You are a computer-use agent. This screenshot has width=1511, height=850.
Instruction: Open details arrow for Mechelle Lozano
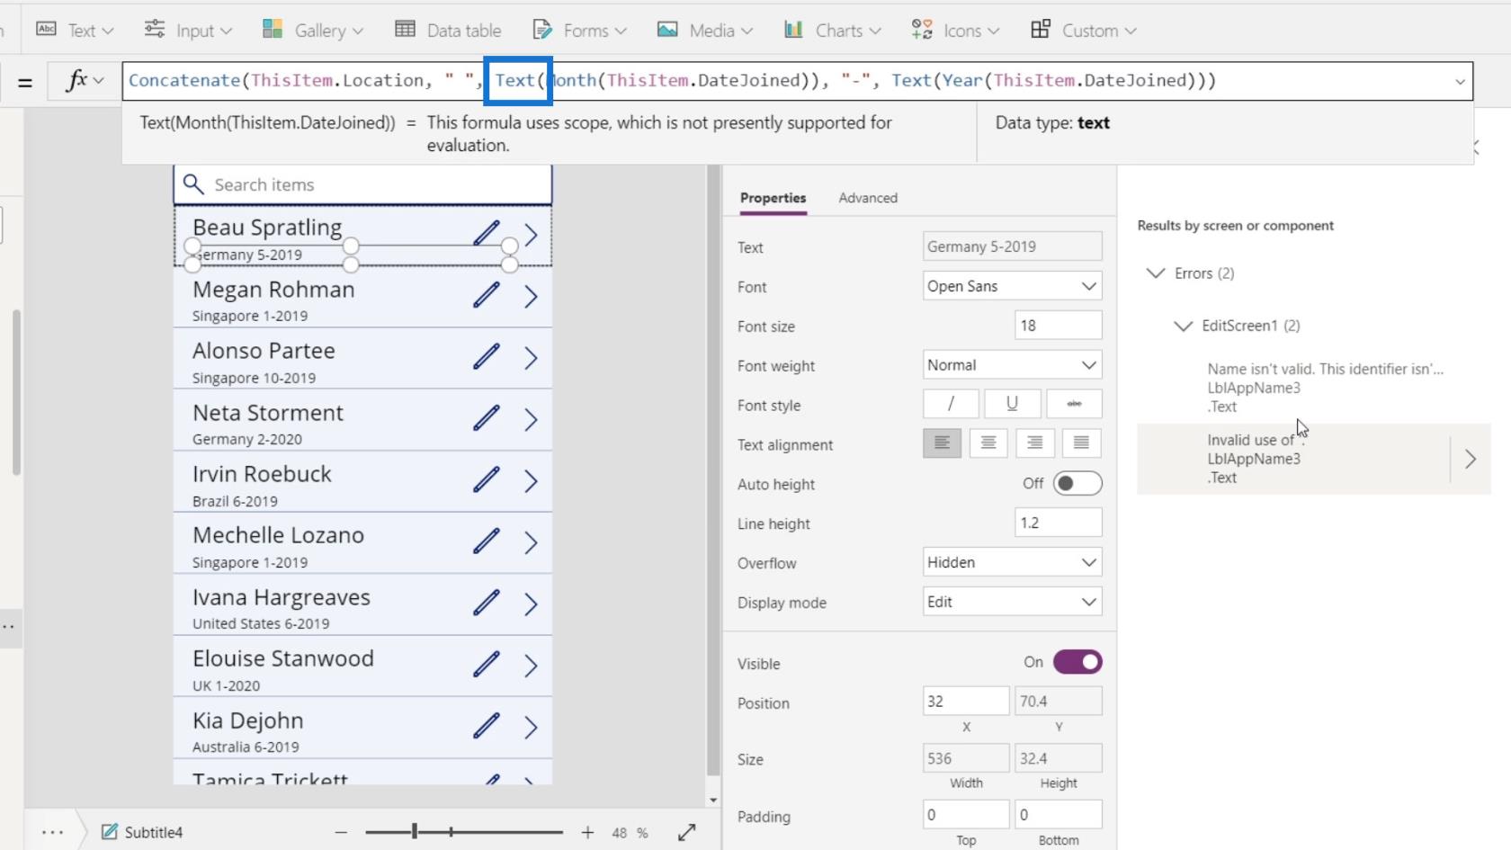tap(531, 543)
